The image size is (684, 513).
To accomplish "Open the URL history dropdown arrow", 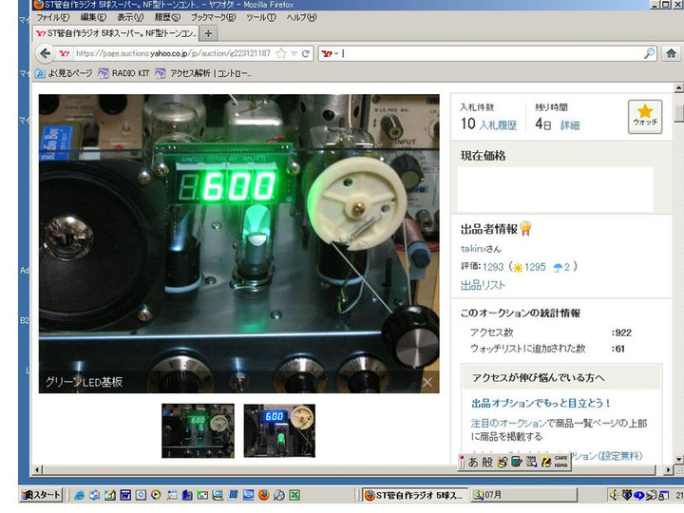I will pyautogui.click(x=294, y=54).
